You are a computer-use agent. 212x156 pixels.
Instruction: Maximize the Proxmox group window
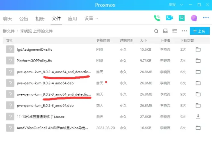[199, 5]
